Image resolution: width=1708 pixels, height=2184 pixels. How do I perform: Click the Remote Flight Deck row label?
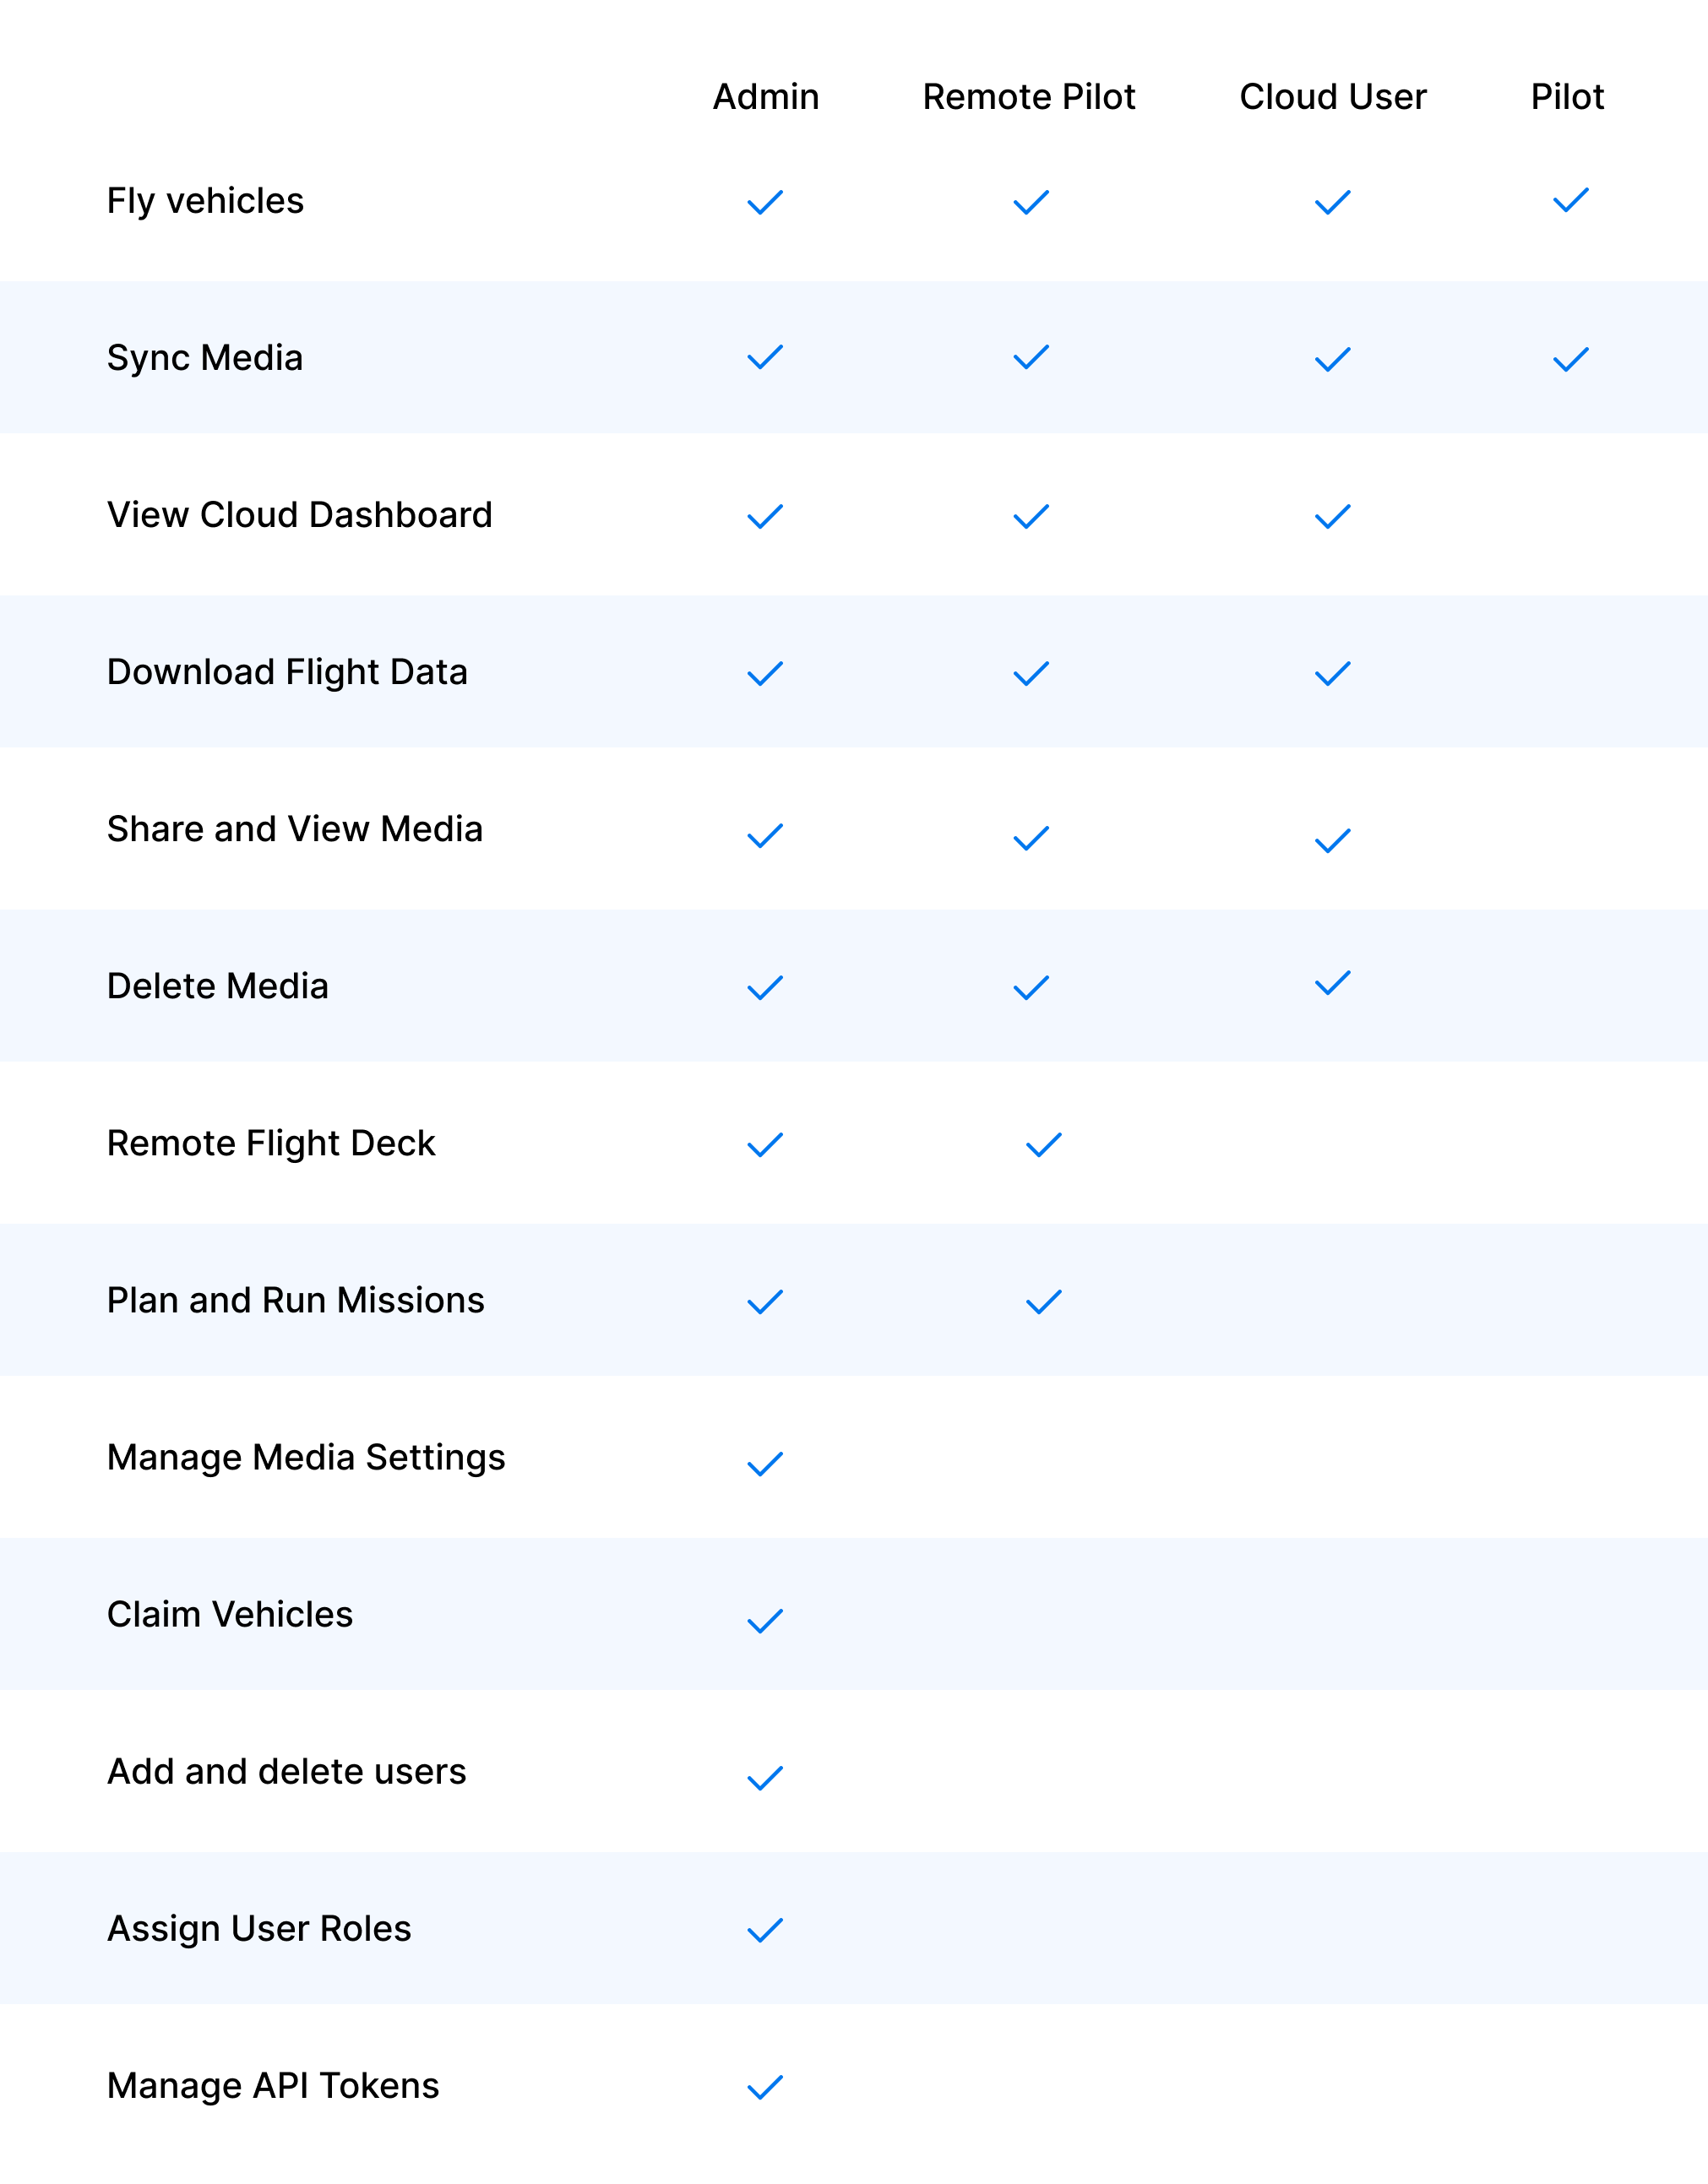click(x=271, y=1143)
